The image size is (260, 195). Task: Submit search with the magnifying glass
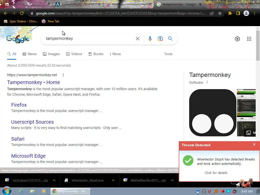(x=170, y=39)
